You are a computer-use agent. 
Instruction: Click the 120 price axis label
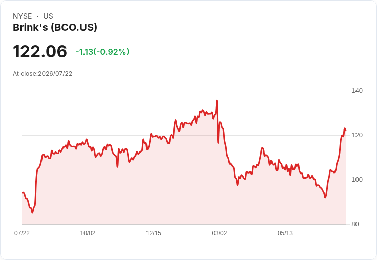click(x=357, y=135)
